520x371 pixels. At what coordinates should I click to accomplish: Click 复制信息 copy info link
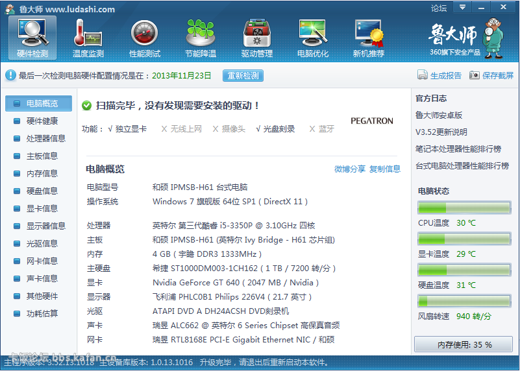coord(385,169)
